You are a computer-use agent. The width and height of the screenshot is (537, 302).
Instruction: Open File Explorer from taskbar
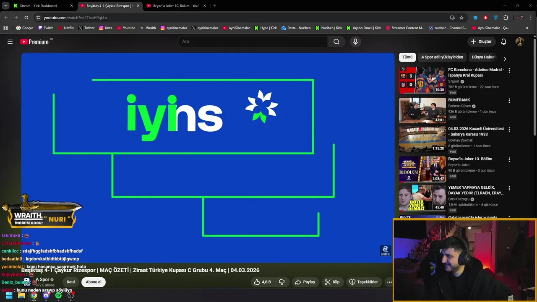pyautogui.click(x=21, y=295)
